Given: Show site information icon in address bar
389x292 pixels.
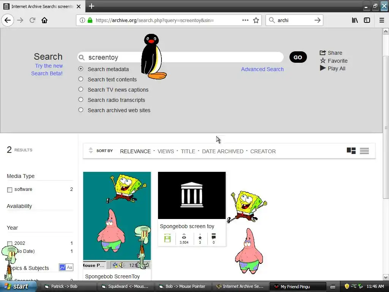Looking at the screenshot, I should click(x=82, y=21).
